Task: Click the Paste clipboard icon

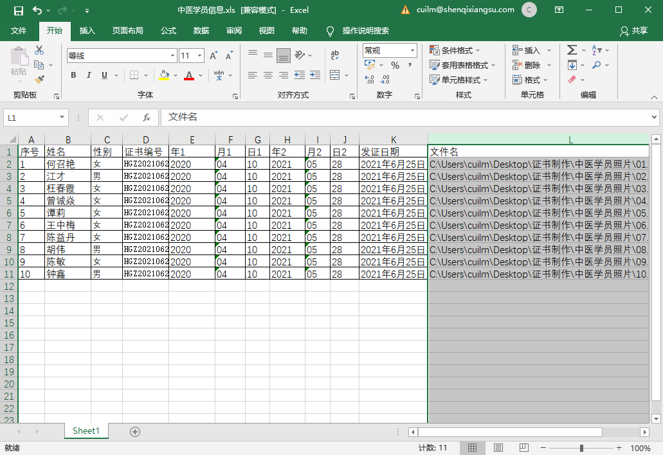Action: click(x=19, y=57)
